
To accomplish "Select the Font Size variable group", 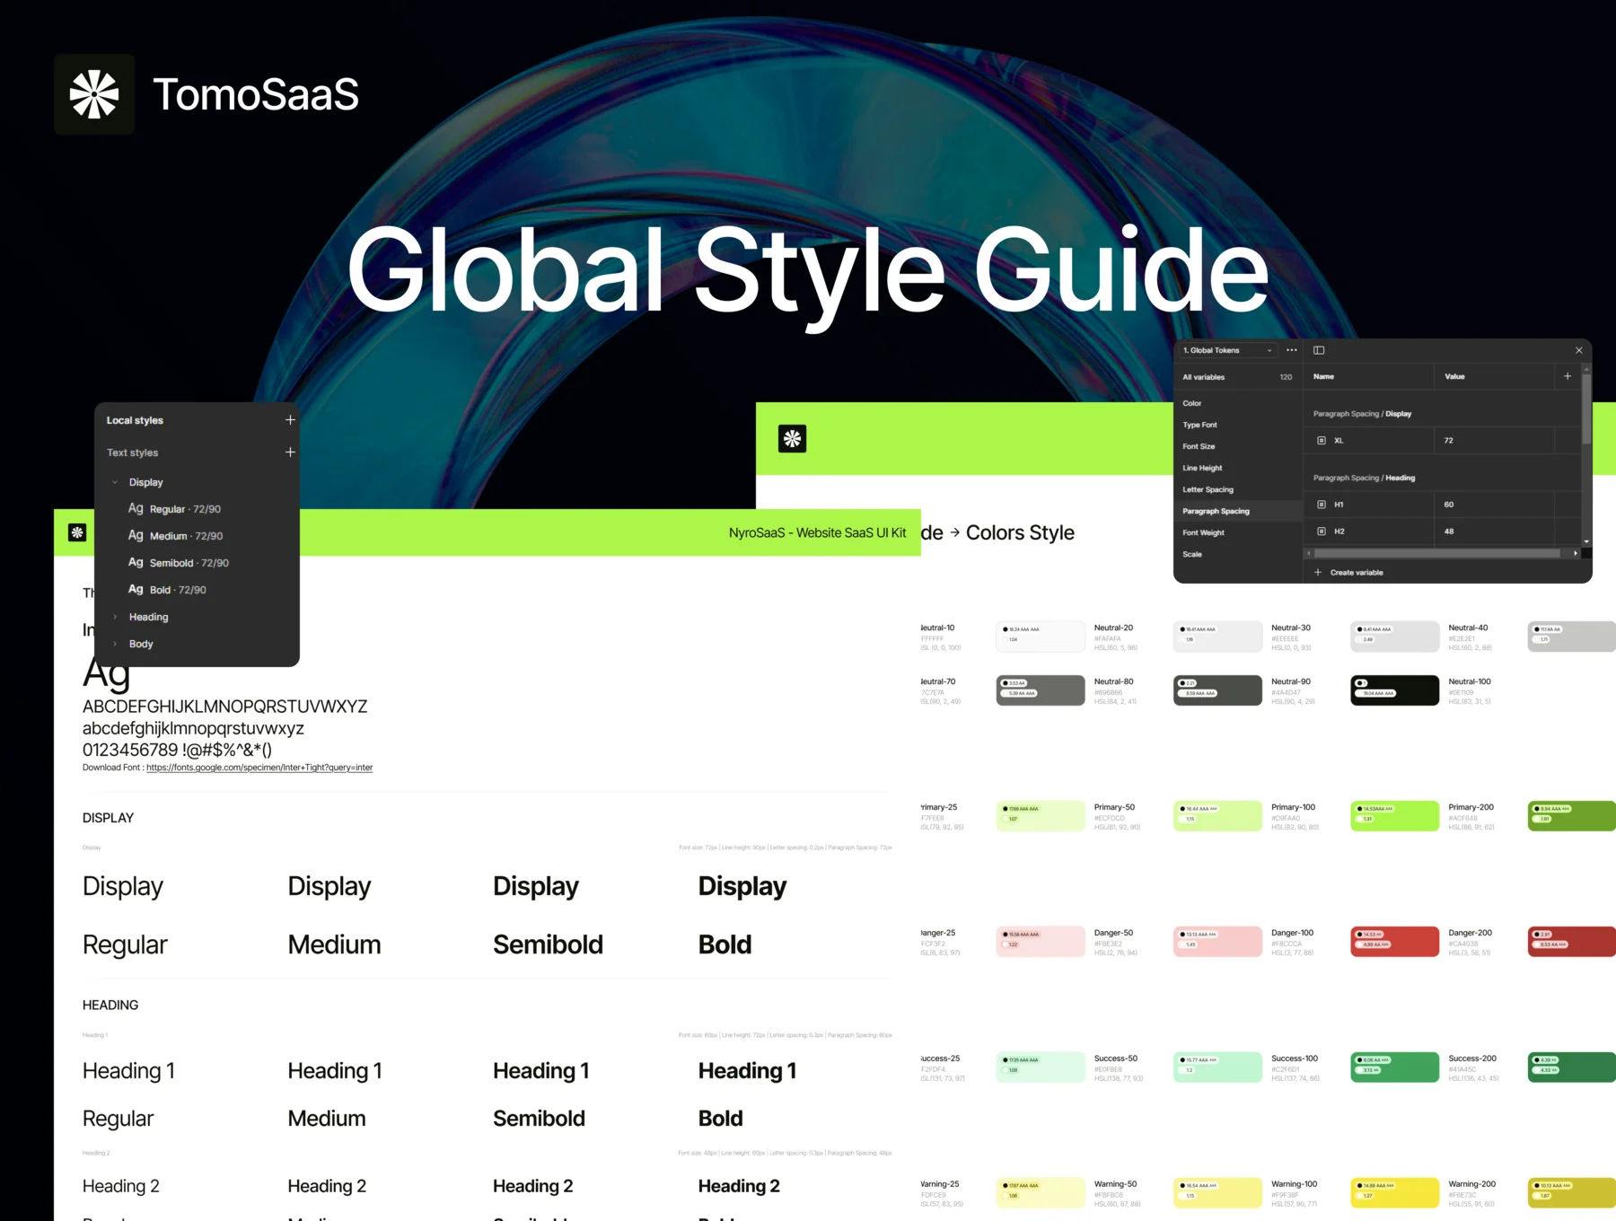I will [x=1237, y=446].
